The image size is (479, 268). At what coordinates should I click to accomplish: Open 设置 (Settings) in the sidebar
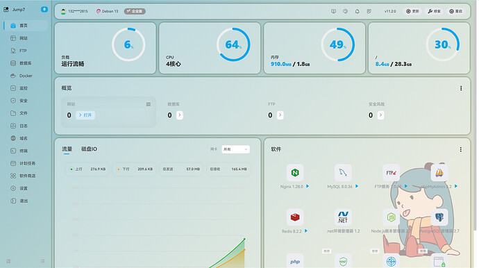[x=26, y=189]
